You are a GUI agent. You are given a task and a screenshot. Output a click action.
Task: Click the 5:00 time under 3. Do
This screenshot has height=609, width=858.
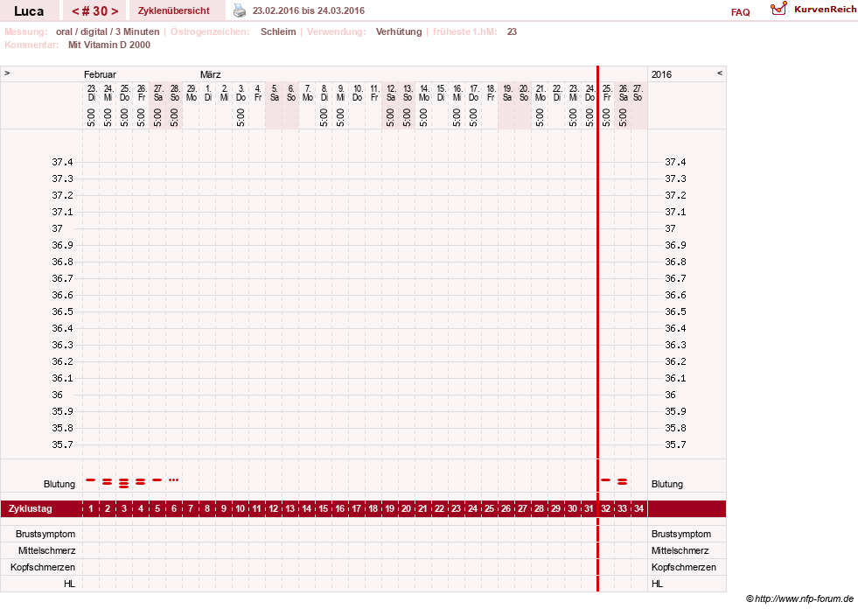tap(241, 117)
